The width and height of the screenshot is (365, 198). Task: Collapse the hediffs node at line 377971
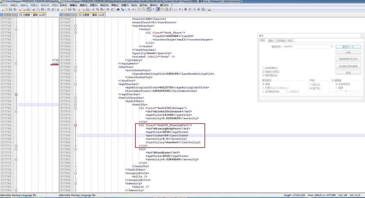click(x=76, y=105)
